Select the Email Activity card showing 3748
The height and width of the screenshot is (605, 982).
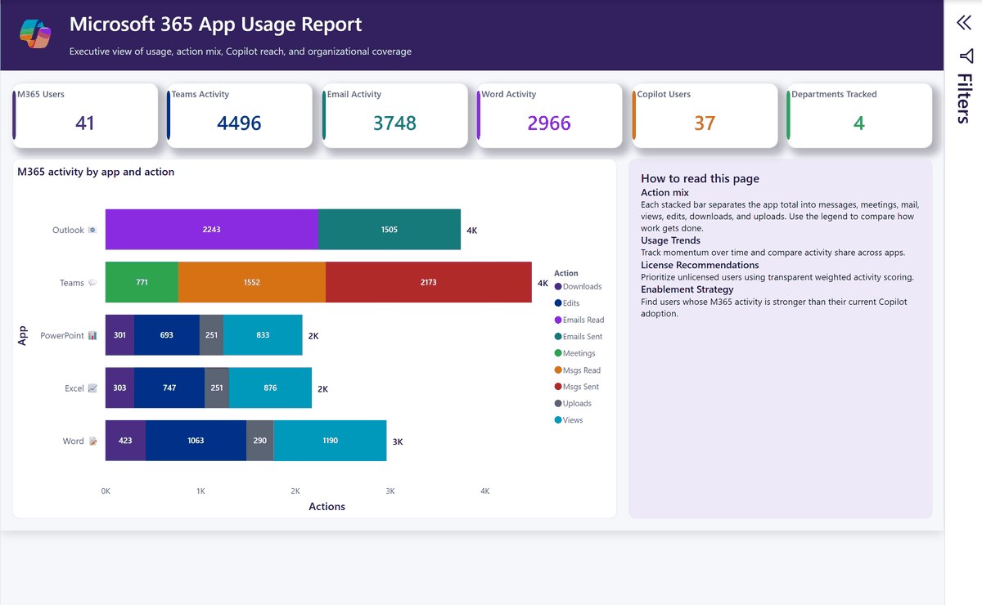394,115
